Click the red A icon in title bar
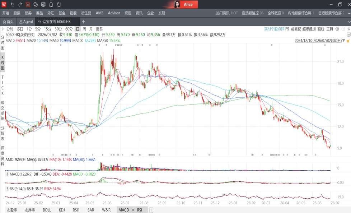This screenshot has height=213, width=351. (x=28, y=4)
